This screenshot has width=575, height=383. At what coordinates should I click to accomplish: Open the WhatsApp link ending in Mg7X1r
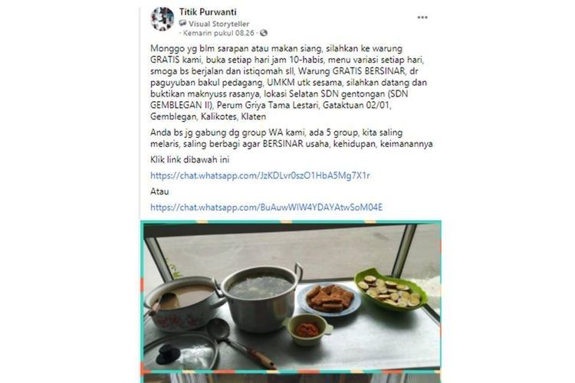coord(260,175)
